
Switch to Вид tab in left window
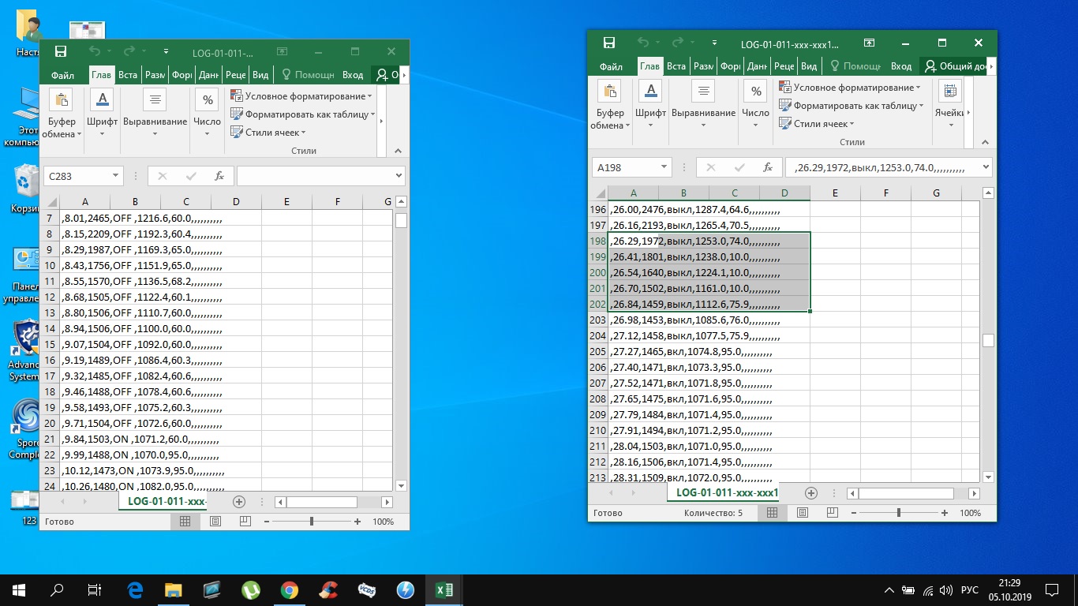260,75
